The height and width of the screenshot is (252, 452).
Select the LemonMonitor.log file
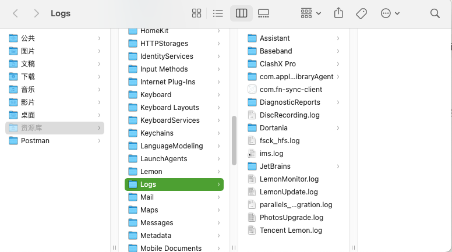[294, 179]
